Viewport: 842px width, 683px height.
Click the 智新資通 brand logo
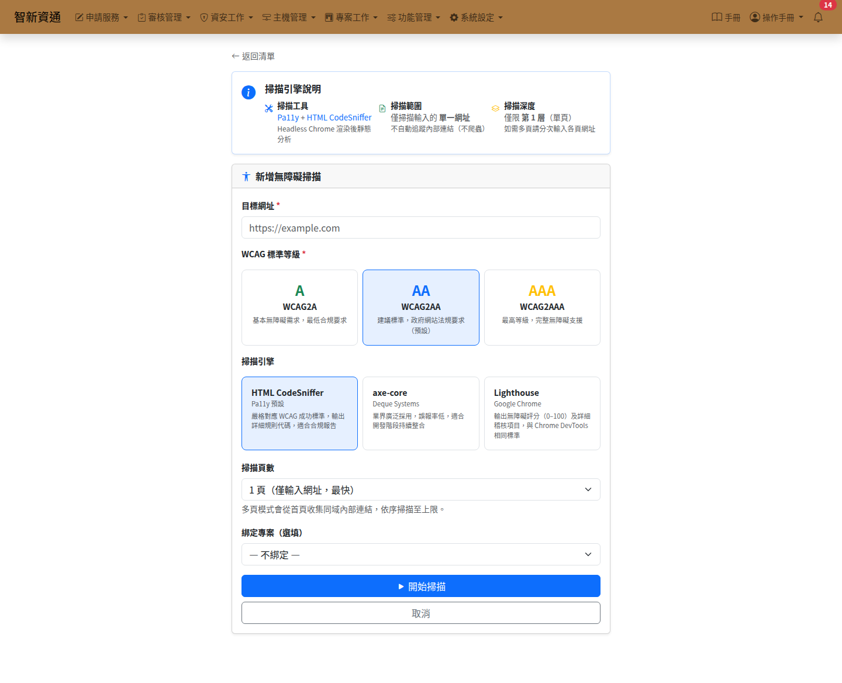point(37,18)
